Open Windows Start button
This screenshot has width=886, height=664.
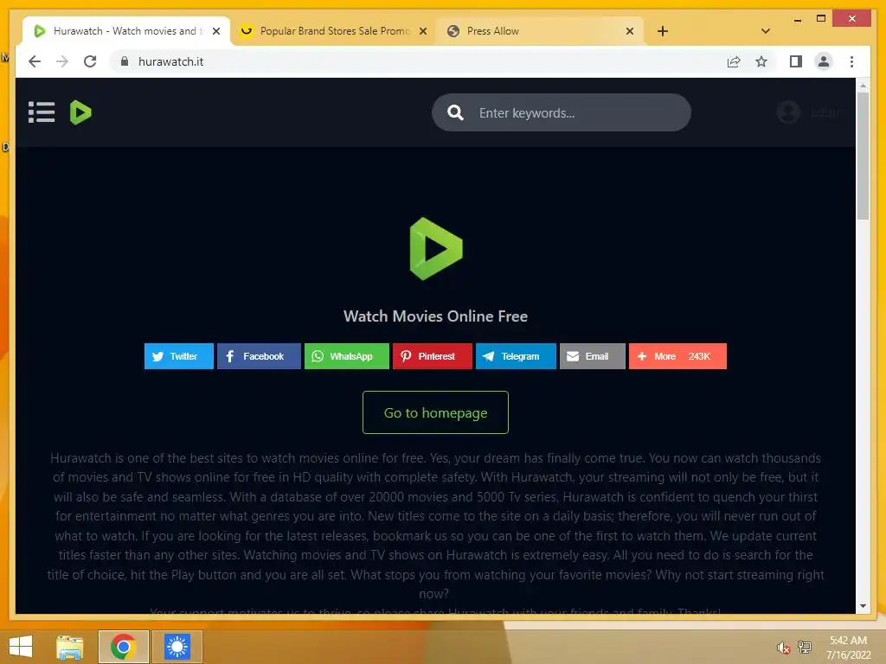[x=21, y=647]
